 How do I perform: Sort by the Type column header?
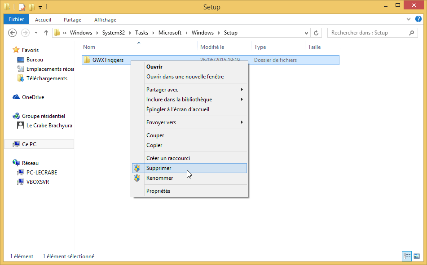(260, 47)
